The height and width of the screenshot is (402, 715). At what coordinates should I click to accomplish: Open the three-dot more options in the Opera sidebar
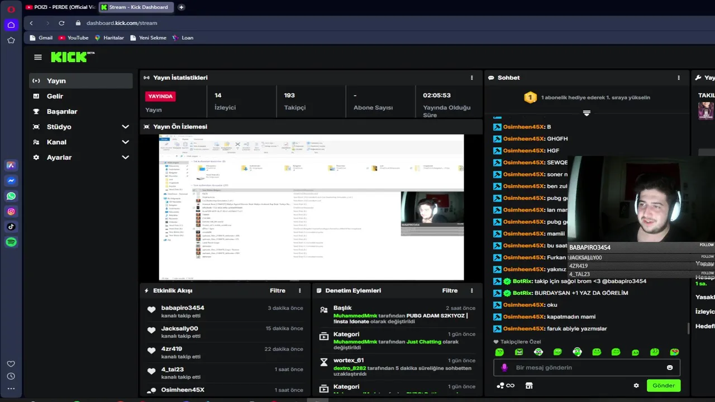11,389
